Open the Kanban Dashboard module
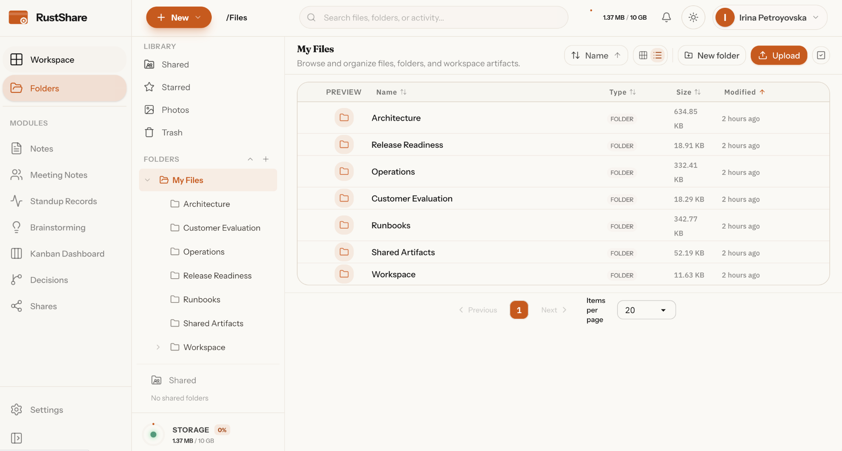Image resolution: width=842 pixels, height=451 pixels. click(x=65, y=254)
